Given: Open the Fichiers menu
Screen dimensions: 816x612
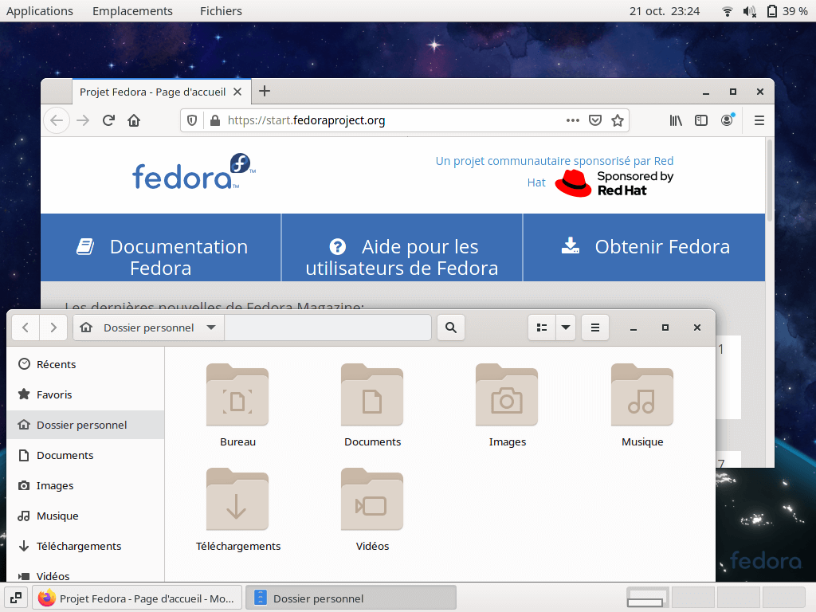Looking at the screenshot, I should tap(221, 11).
